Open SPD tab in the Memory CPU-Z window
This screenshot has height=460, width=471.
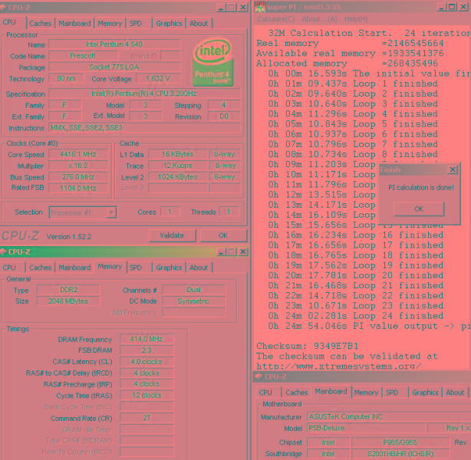pos(136,268)
